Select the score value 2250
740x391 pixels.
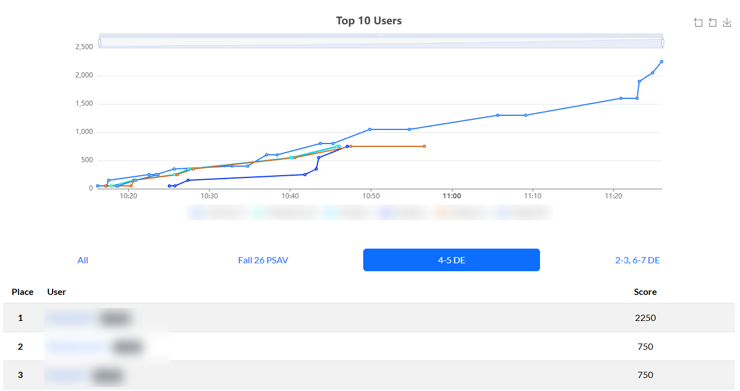click(x=645, y=318)
